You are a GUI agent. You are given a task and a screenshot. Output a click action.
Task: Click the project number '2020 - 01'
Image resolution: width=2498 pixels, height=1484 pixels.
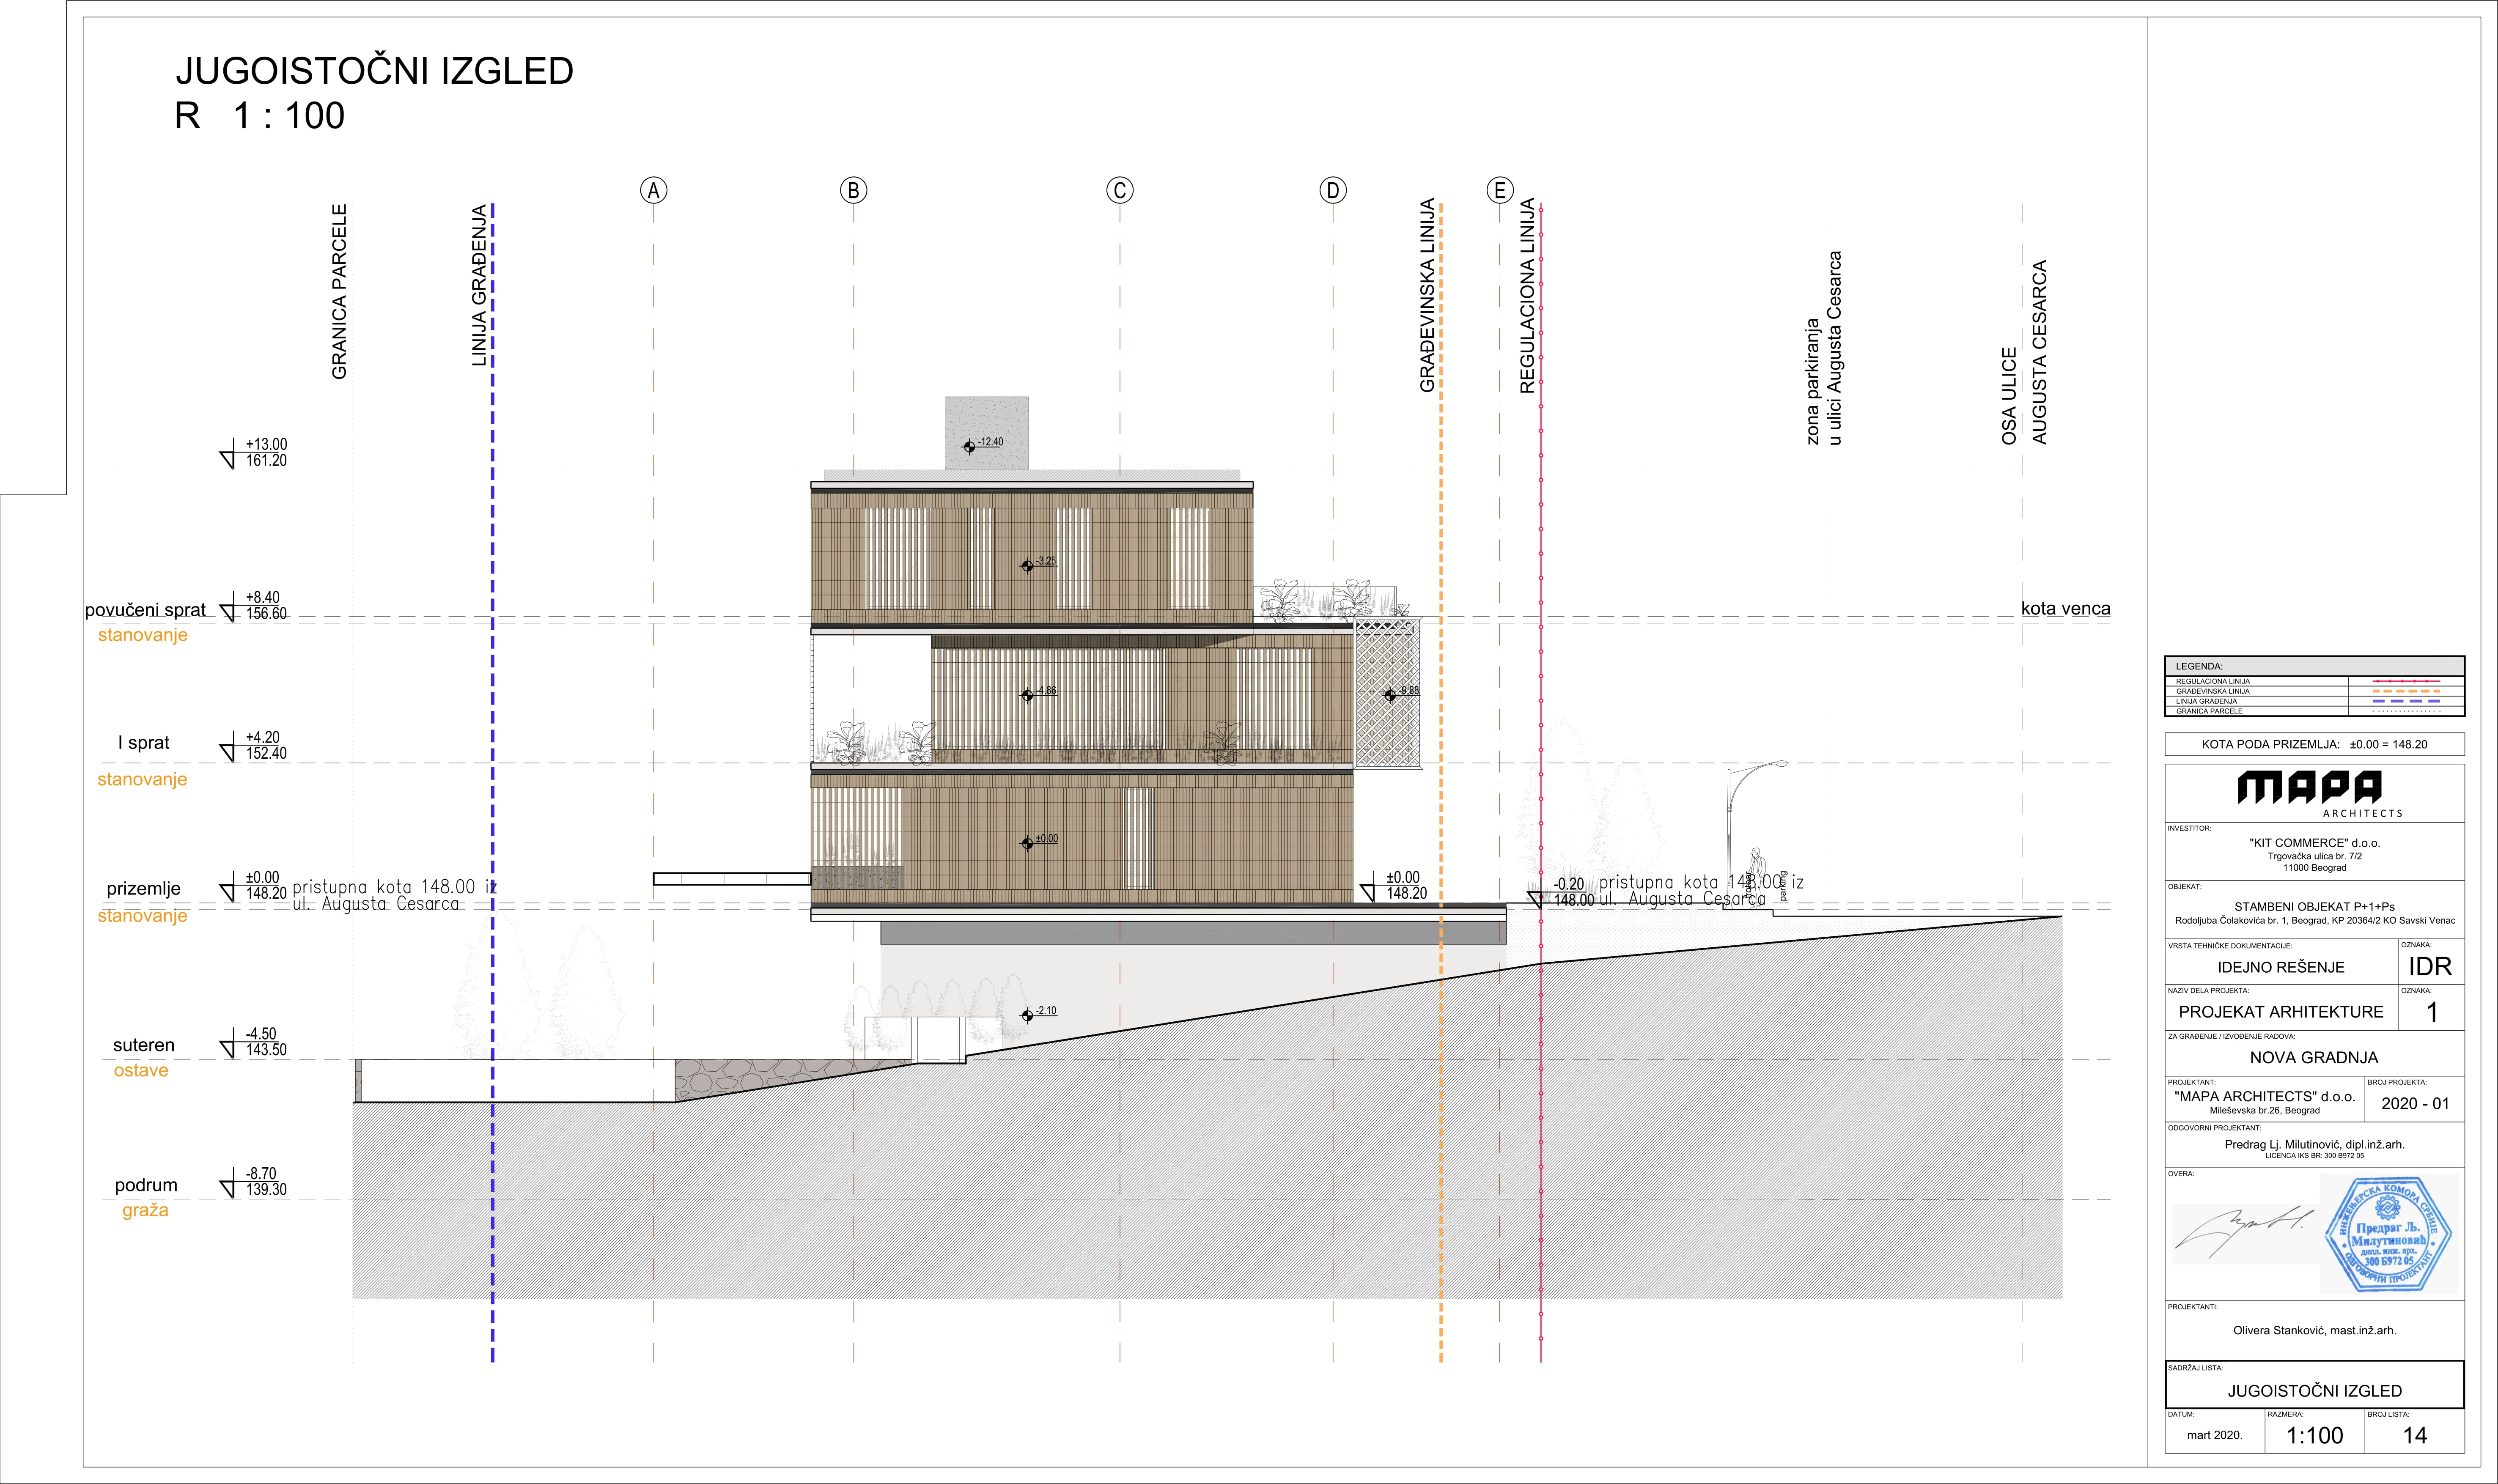point(2415,1103)
